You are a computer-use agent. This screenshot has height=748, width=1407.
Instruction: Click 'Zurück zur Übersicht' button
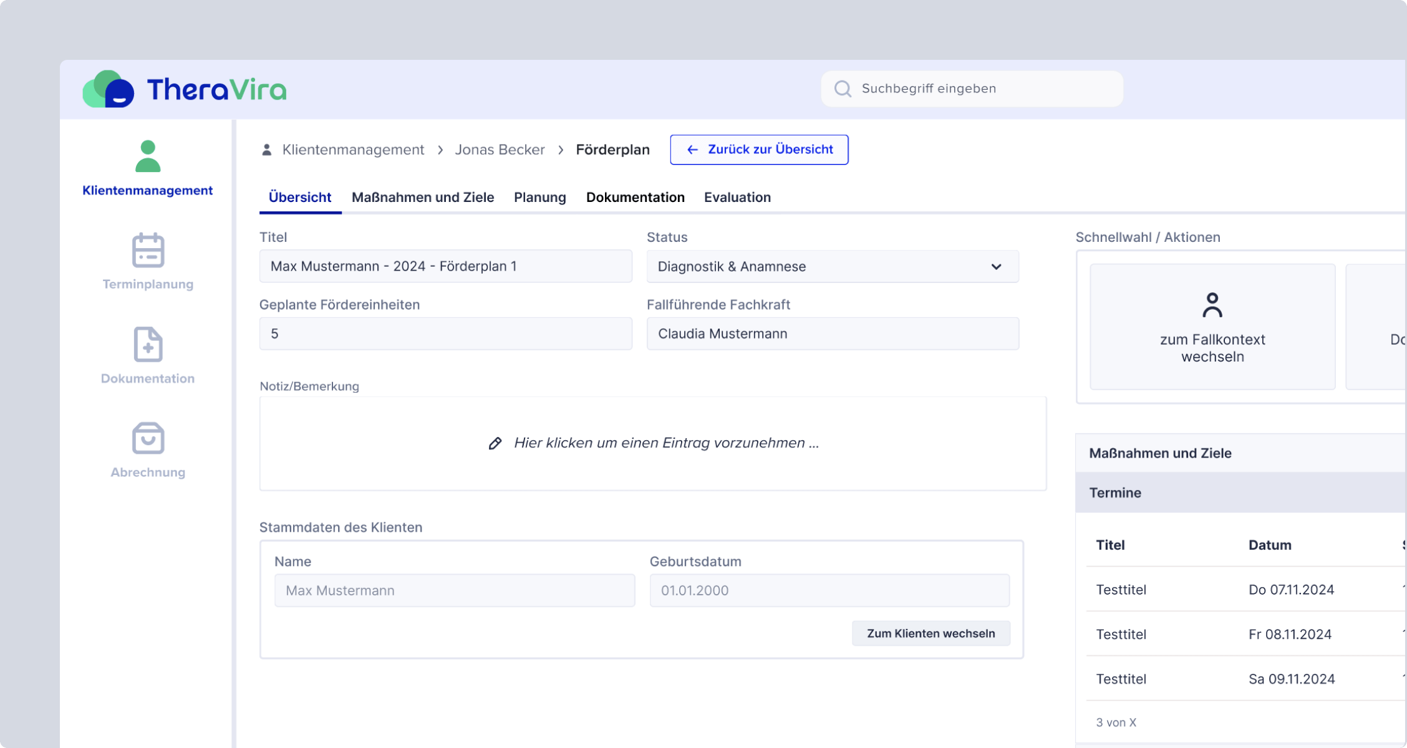(758, 150)
